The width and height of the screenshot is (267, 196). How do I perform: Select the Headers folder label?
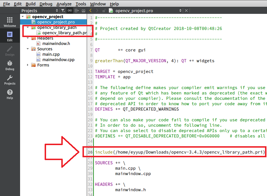(45, 38)
